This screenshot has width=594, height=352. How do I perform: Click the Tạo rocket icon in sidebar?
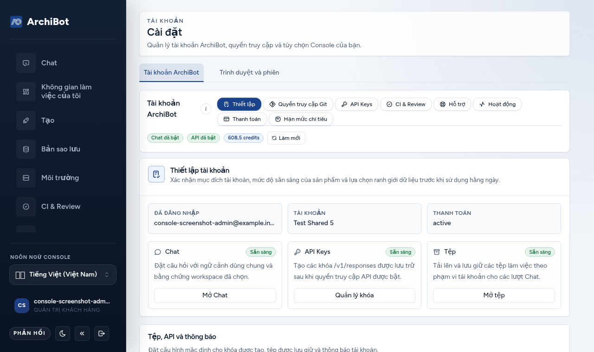tap(26, 120)
